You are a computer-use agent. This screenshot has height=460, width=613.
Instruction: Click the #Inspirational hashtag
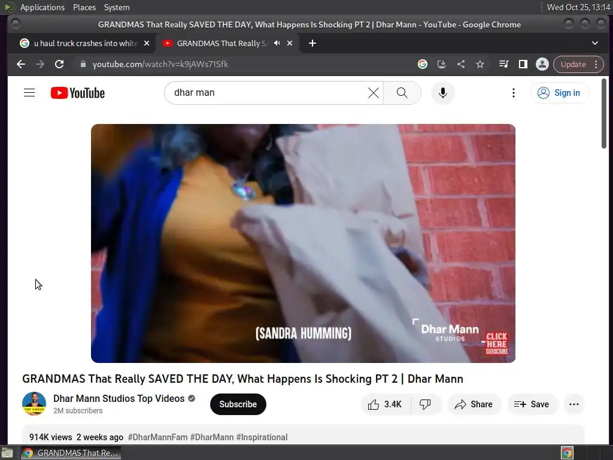(262, 437)
